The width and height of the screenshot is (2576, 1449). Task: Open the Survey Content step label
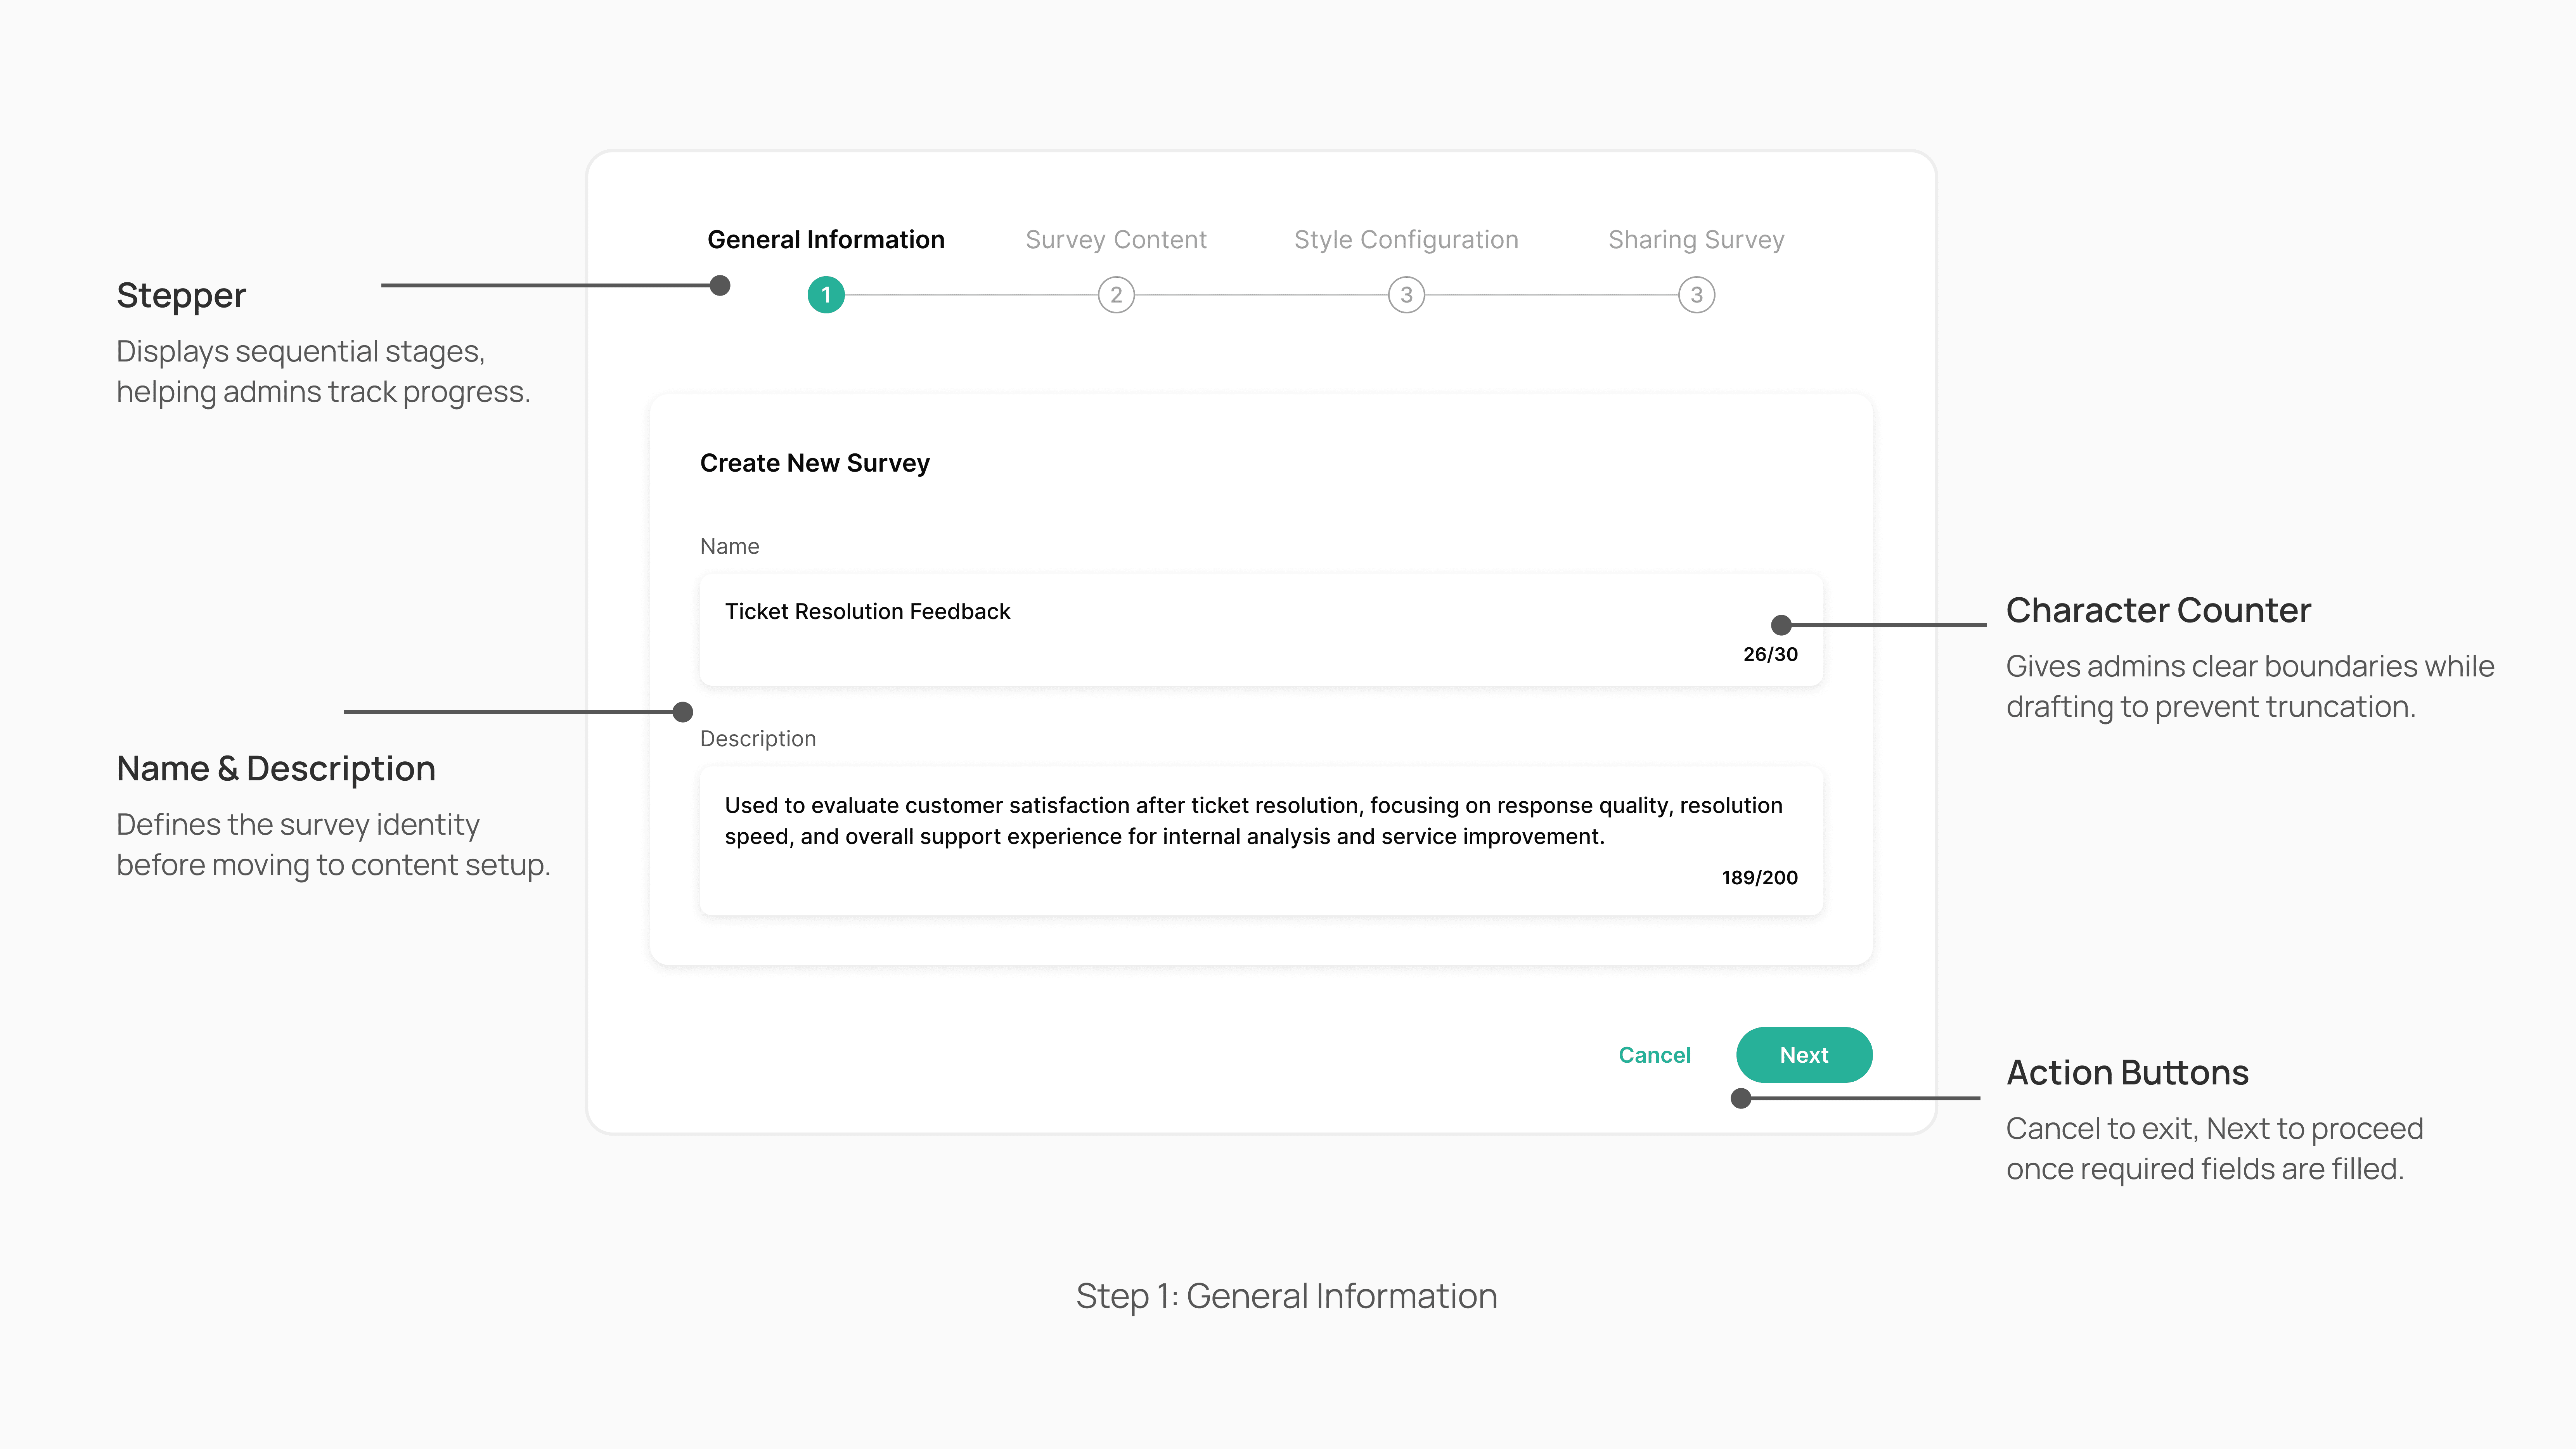click(x=1116, y=240)
